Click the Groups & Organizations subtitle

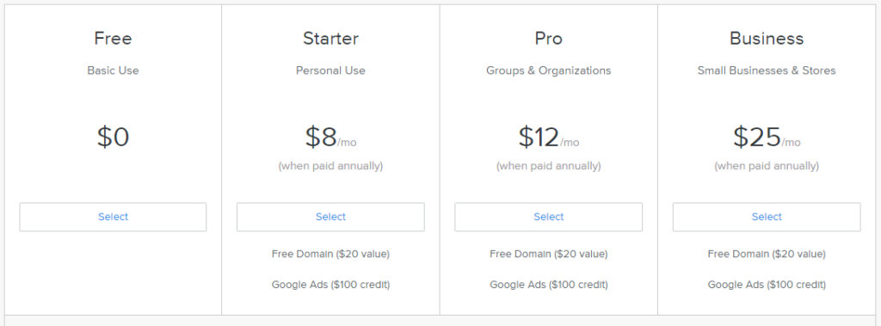click(548, 71)
